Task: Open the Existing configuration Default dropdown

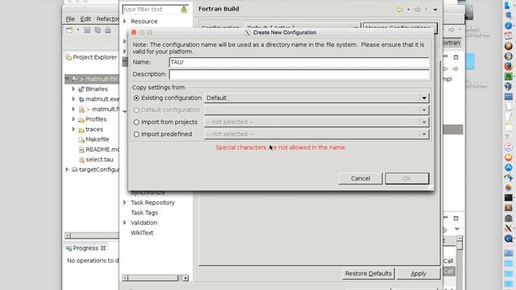Action: click(x=317, y=98)
